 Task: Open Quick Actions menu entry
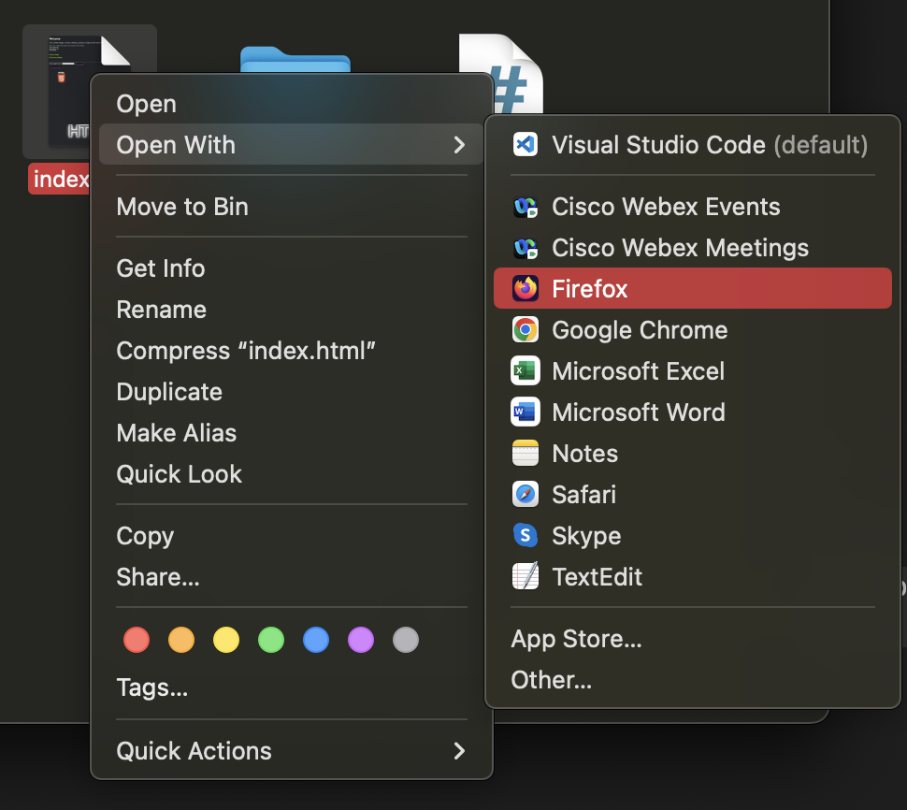click(292, 751)
